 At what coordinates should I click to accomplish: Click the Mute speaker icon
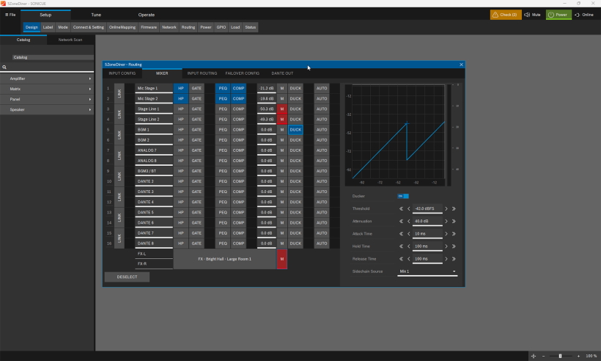click(x=527, y=15)
